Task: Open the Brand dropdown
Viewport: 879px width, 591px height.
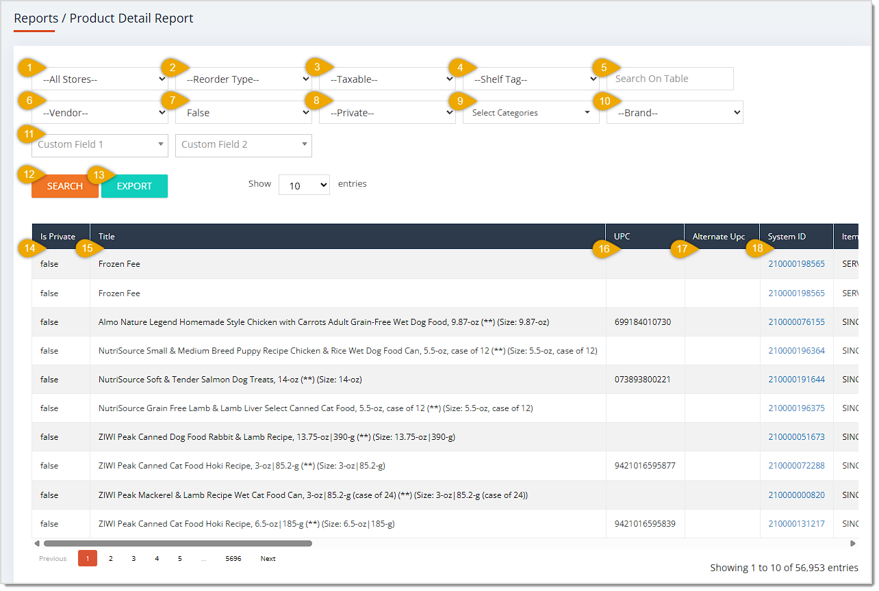Action: tap(675, 112)
